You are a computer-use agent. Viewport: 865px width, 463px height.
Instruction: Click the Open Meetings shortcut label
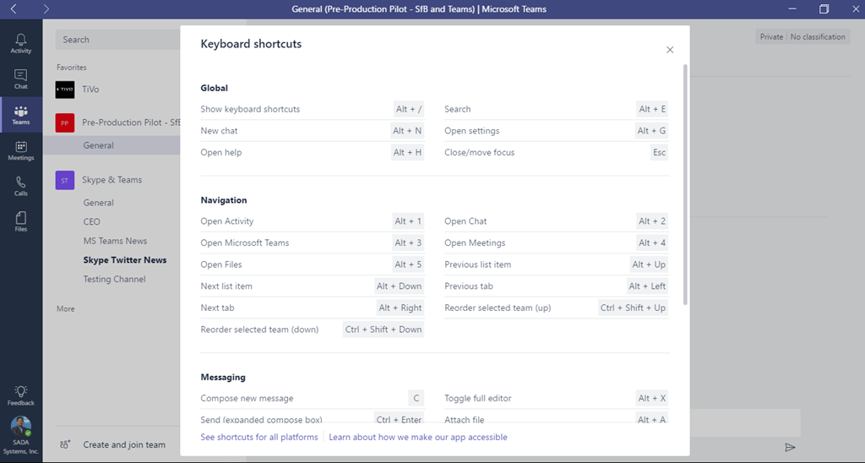pos(475,242)
